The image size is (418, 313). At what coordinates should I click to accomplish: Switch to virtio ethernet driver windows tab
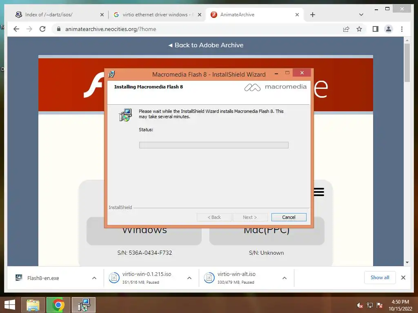[156, 15]
